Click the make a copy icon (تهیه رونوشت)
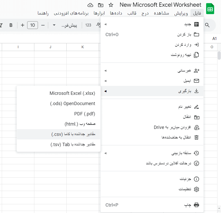The height and width of the screenshot is (213, 221). point(196,55)
